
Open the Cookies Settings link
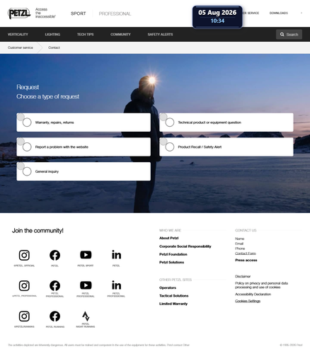pos(248,301)
